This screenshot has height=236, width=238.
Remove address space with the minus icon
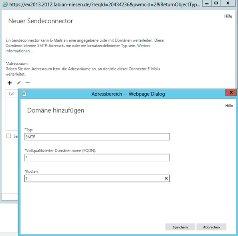point(28,83)
